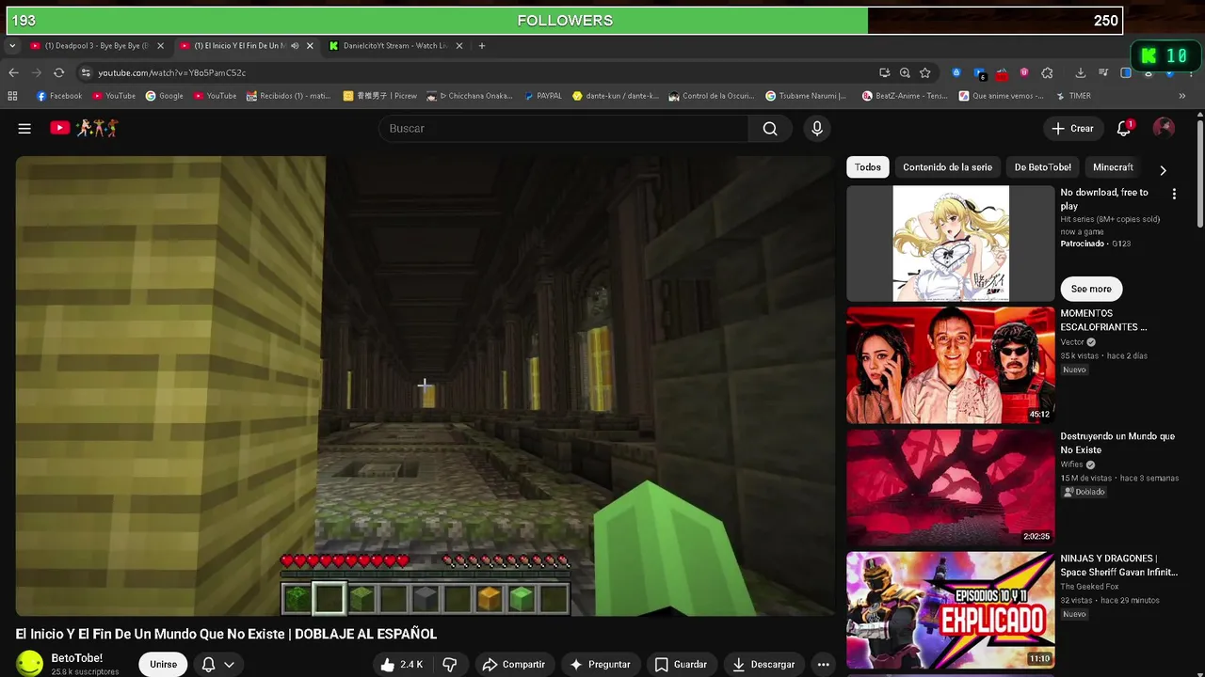Click the Compartir share button
The height and width of the screenshot is (677, 1205).
(513, 665)
